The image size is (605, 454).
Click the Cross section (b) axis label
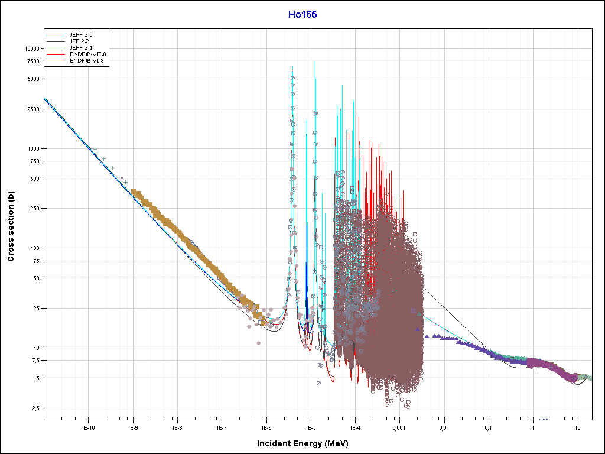11,228
